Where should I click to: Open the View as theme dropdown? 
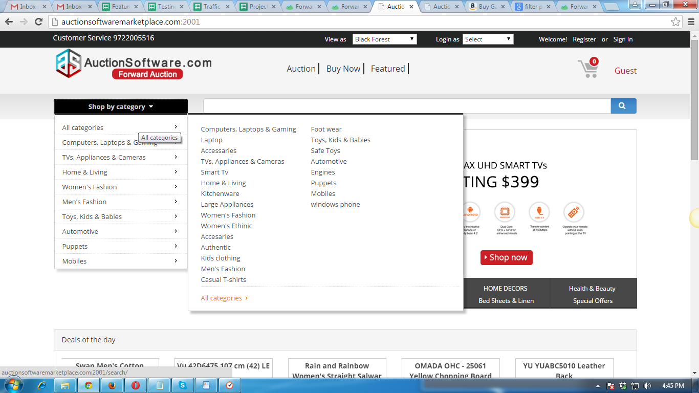(x=385, y=39)
